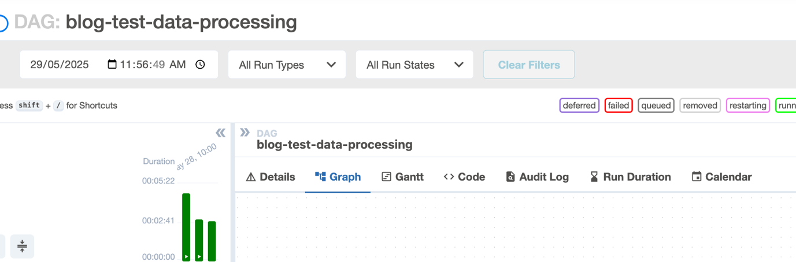Open the calendar date picker icon
The height and width of the screenshot is (262, 796).
[112, 65]
